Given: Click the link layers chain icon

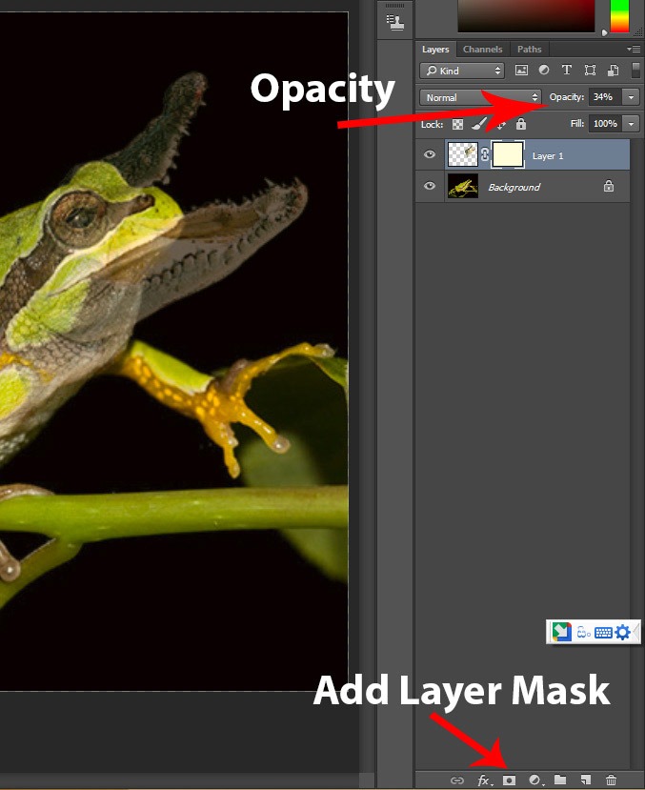Looking at the screenshot, I should coord(456,780).
